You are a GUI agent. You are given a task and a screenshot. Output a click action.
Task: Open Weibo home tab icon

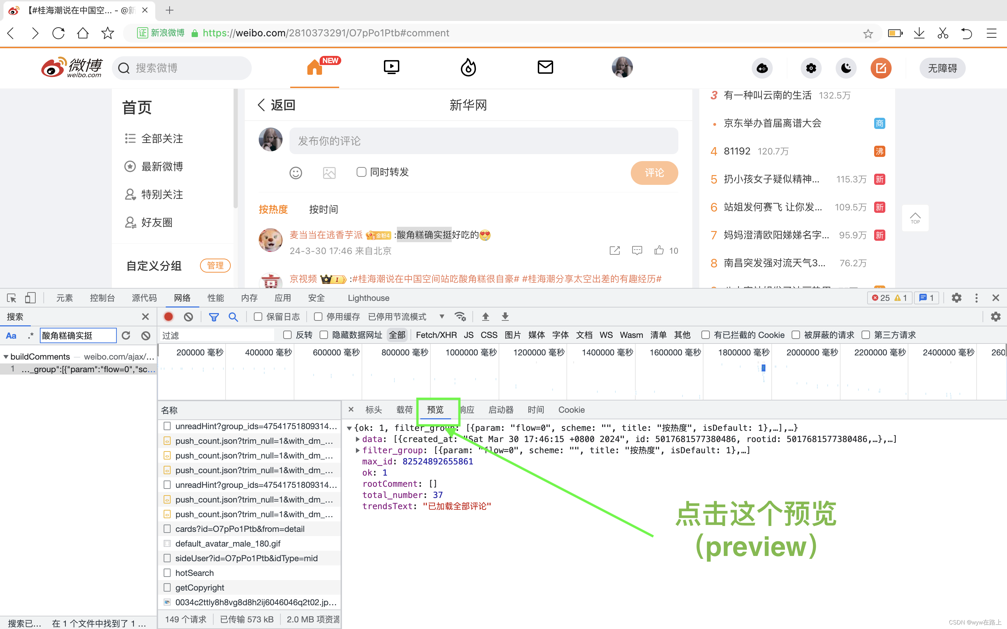pos(315,67)
